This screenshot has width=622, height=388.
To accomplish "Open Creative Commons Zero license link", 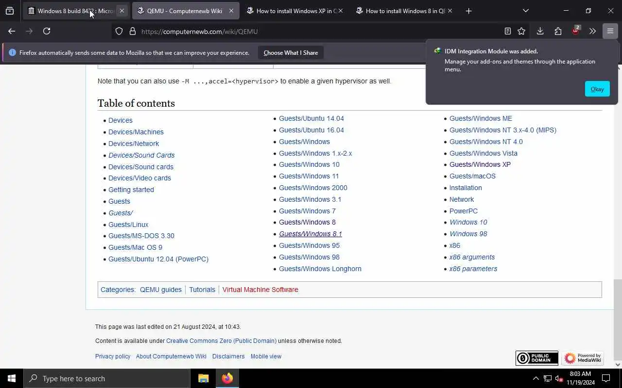I will (221, 341).
